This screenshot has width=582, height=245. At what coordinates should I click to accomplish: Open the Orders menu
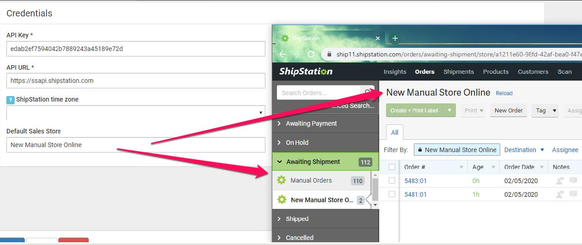(424, 71)
